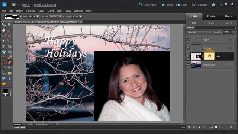Select the Smart Brush tool
The image size is (238, 134).
coord(9,68)
